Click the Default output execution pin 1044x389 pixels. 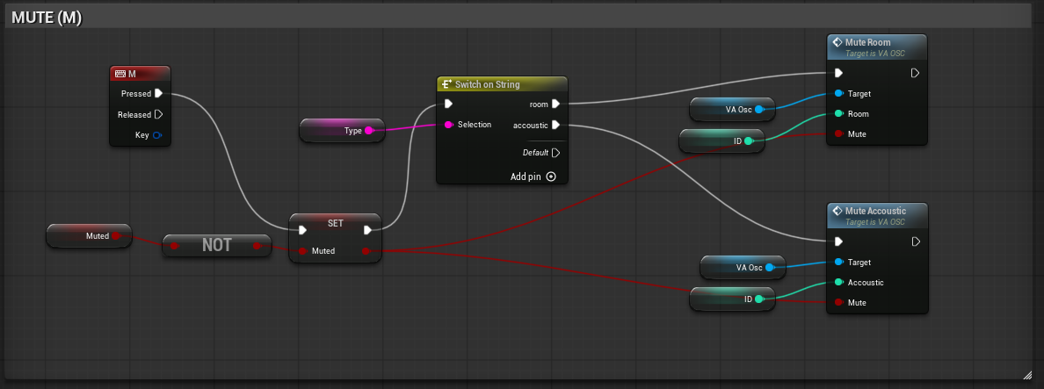(x=556, y=152)
